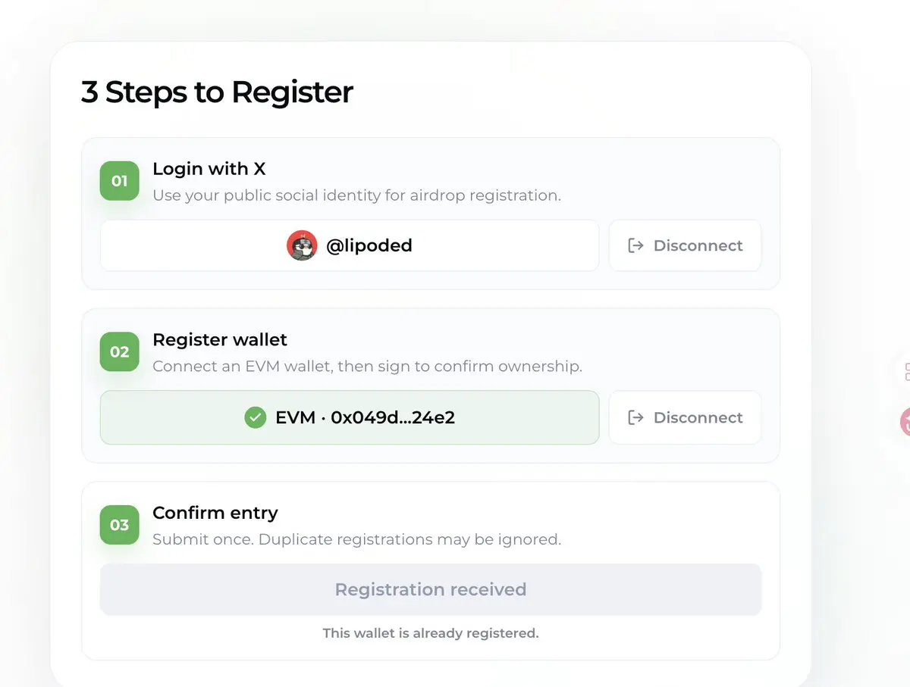The width and height of the screenshot is (910, 687).
Task: Disconnect the registered EVM wallet
Action: click(686, 417)
